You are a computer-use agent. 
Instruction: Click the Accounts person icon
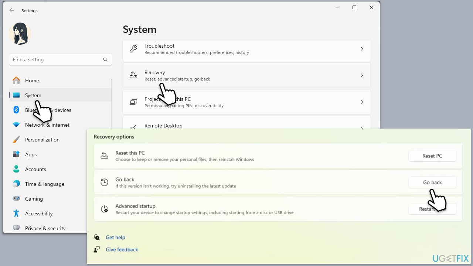16,169
